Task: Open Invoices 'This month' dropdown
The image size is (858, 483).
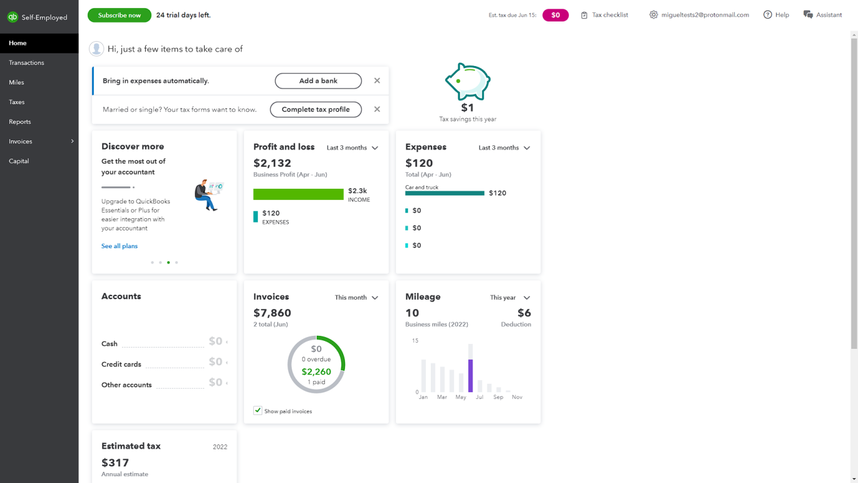Action: click(357, 297)
